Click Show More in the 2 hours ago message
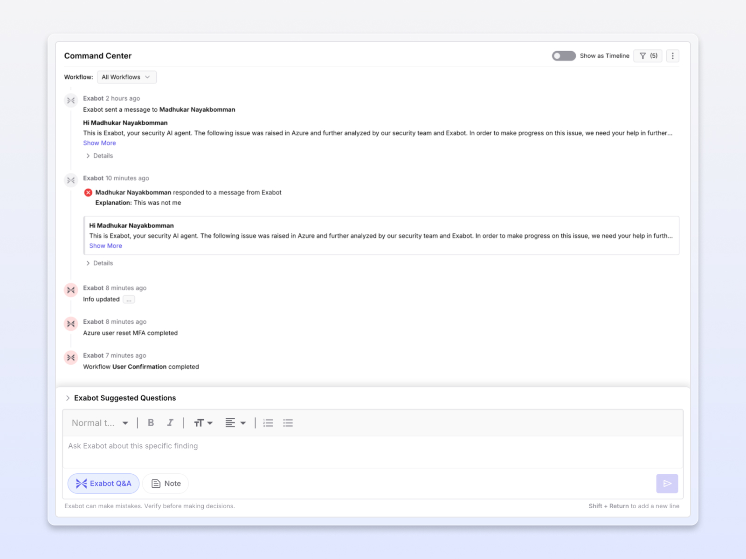746x559 pixels. click(x=99, y=143)
